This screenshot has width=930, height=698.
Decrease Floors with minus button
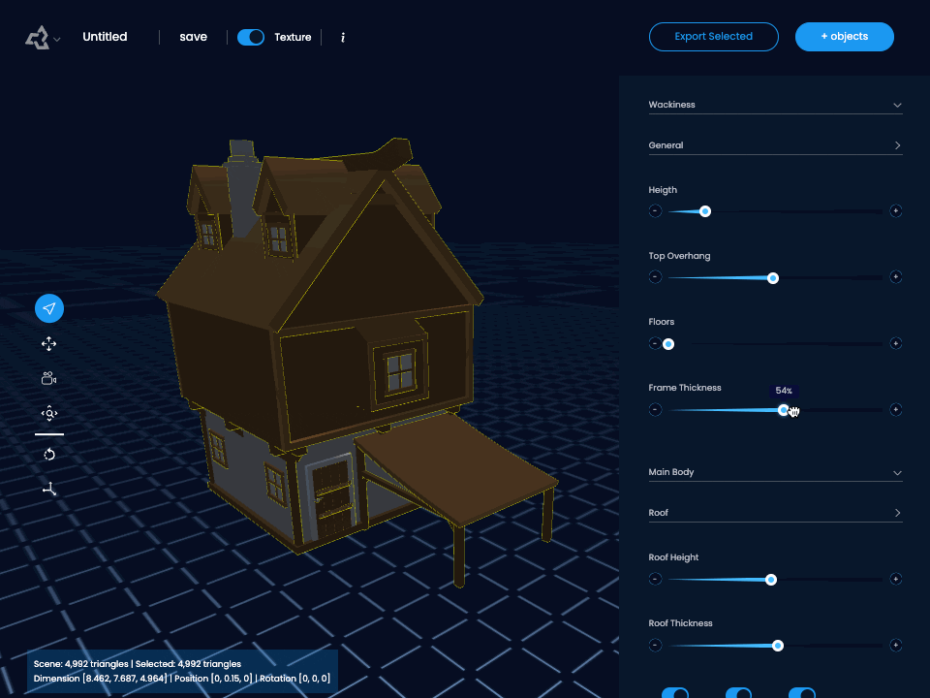[x=654, y=343]
